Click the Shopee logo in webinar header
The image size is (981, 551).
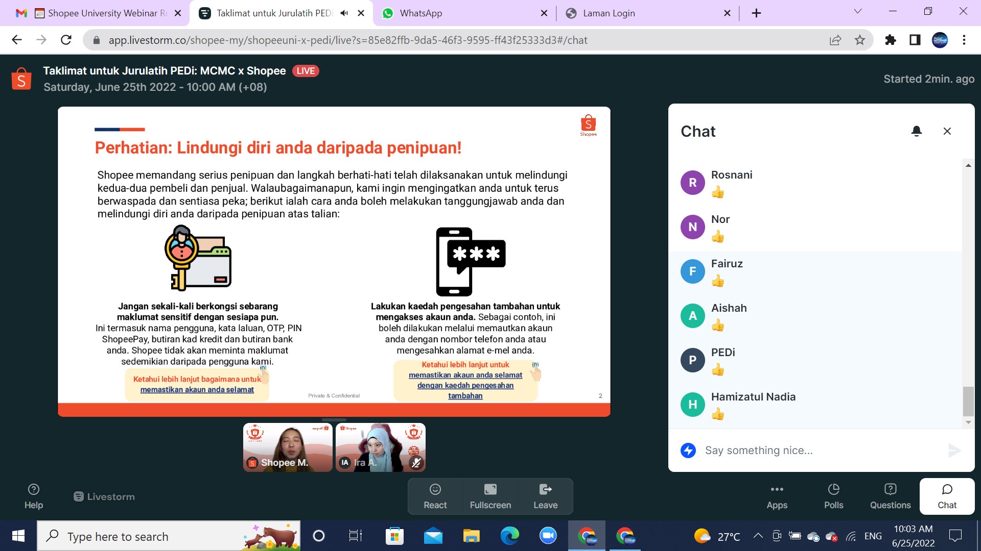(21, 79)
